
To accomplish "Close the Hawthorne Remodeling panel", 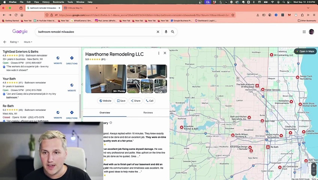I will pyautogui.click(x=165, y=53).
